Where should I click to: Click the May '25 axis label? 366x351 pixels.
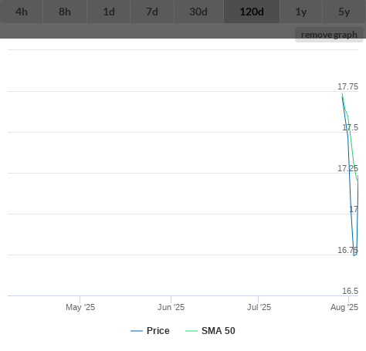point(80,307)
